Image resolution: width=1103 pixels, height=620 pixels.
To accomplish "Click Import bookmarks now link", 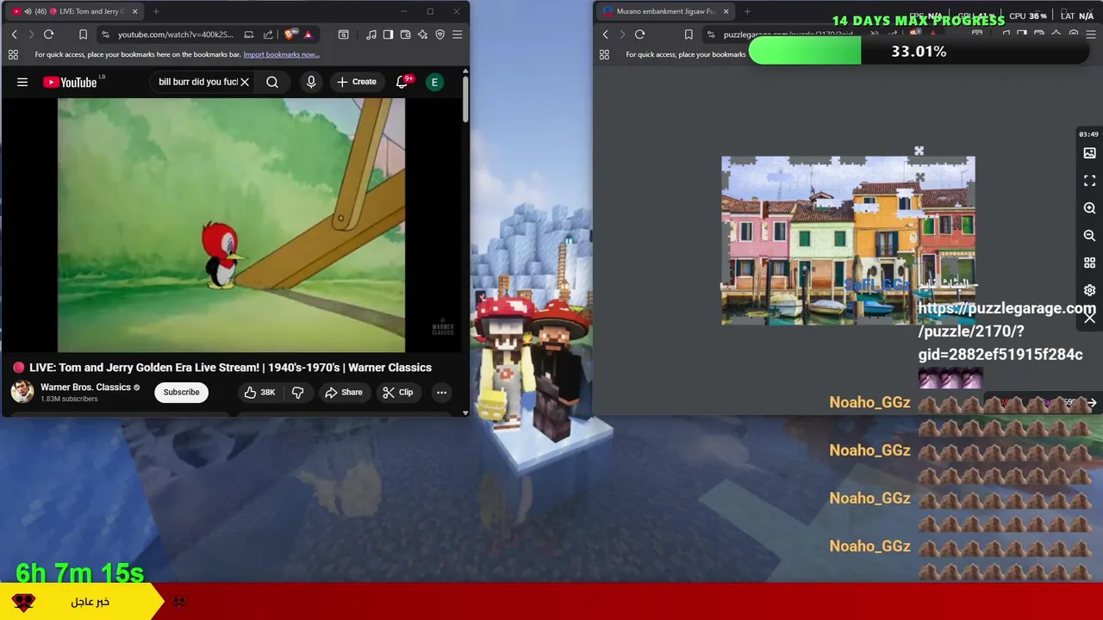I will tap(281, 54).
